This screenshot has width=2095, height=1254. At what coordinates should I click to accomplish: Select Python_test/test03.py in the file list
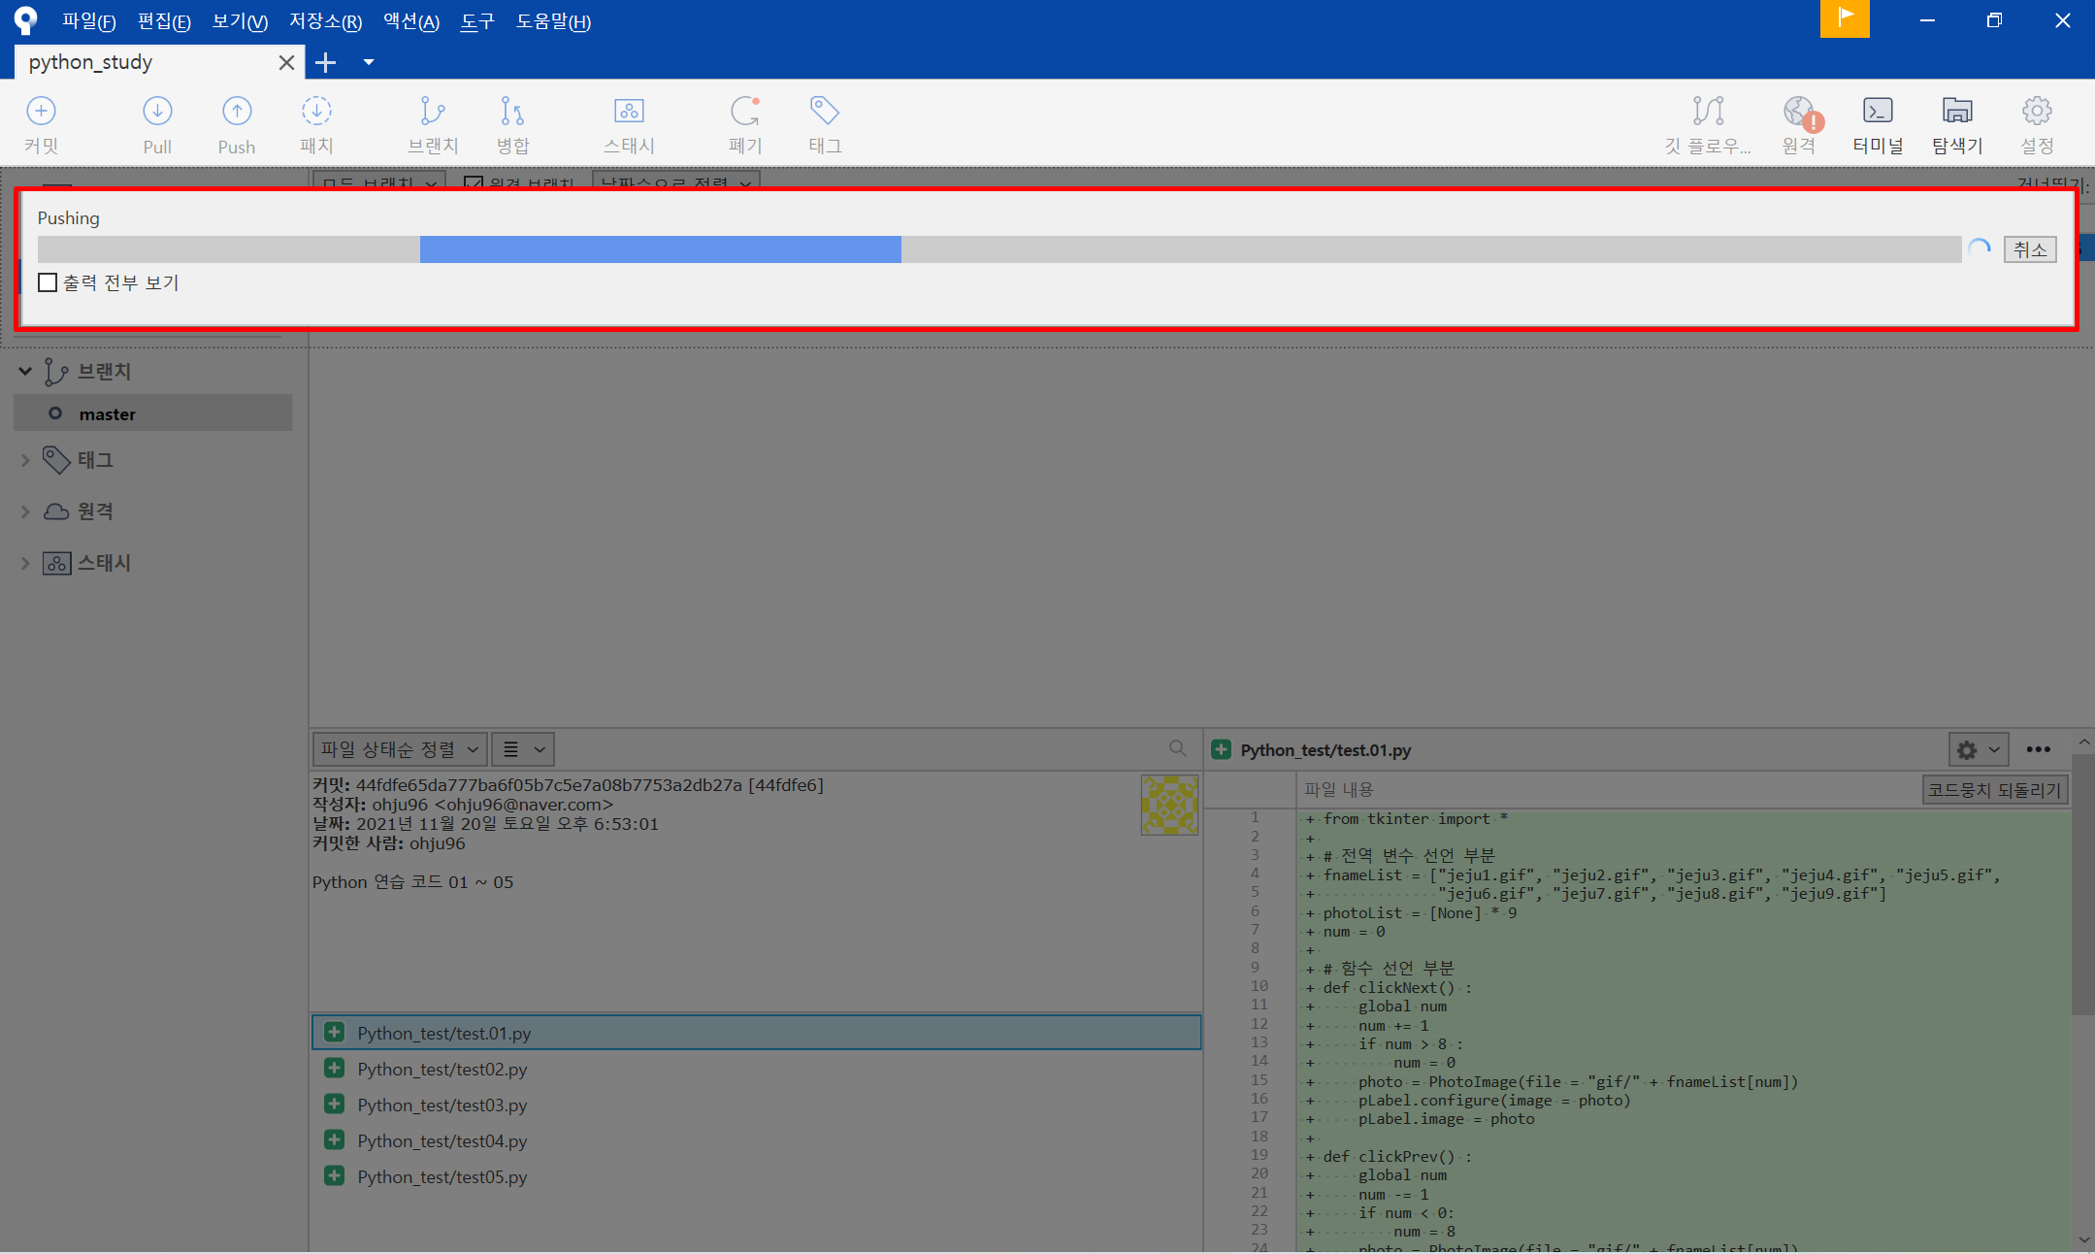tap(442, 1105)
